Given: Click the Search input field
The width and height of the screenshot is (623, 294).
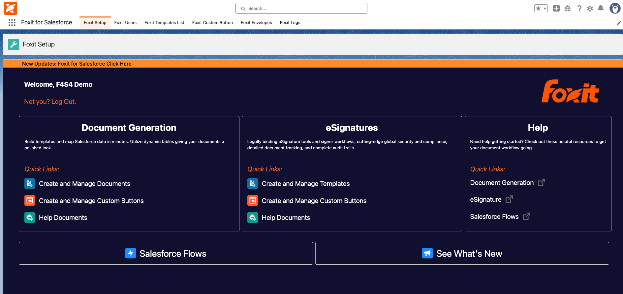Looking at the screenshot, I should (301, 8).
